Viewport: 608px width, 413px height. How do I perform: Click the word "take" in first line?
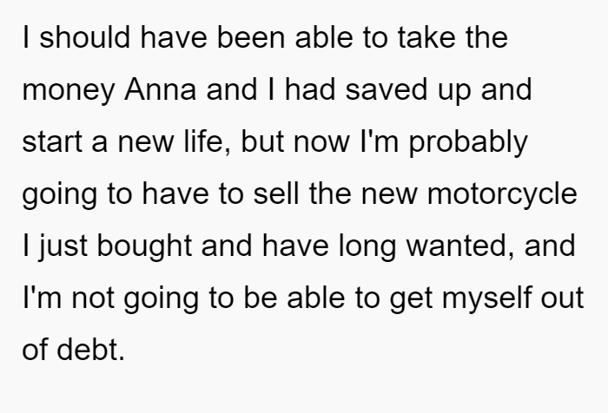pyautogui.click(x=426, y=37)
